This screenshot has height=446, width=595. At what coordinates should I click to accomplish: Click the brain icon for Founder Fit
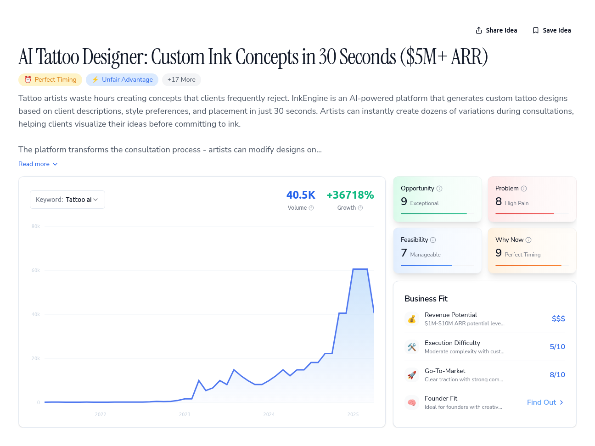(x=412, y=402)
